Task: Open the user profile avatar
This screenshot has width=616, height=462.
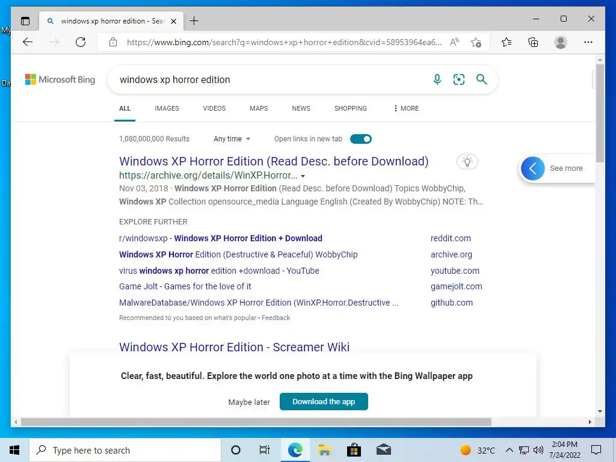Action: [x=561, y=42]
